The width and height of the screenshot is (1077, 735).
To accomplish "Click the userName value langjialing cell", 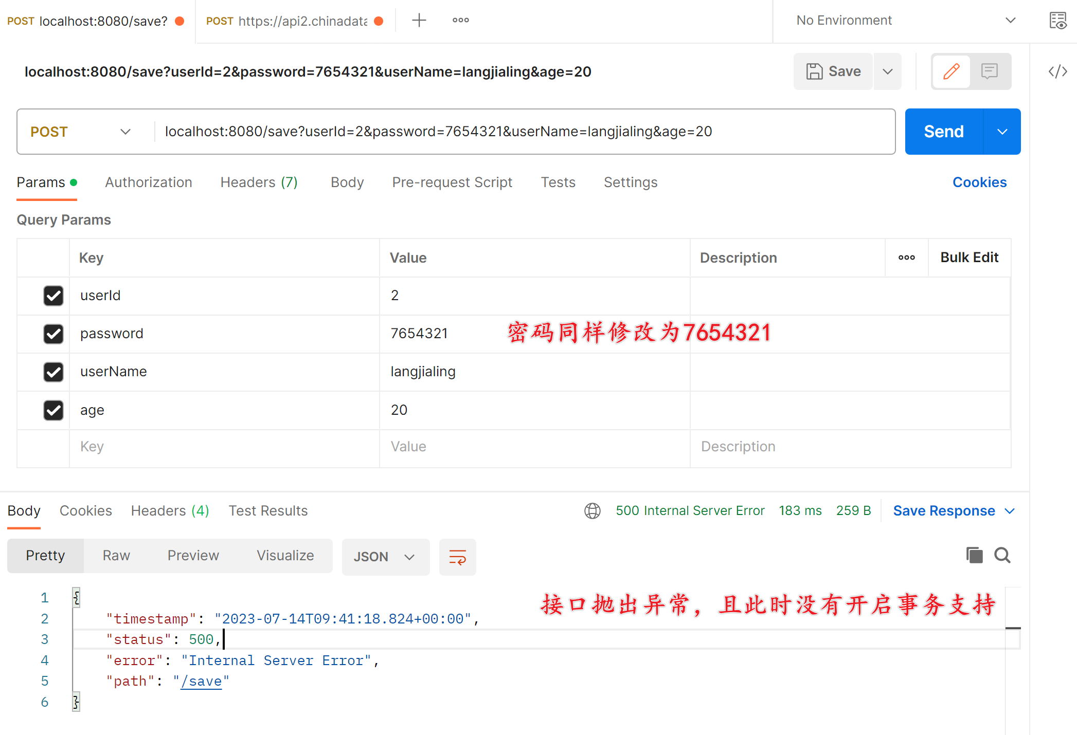I will 534,372.
